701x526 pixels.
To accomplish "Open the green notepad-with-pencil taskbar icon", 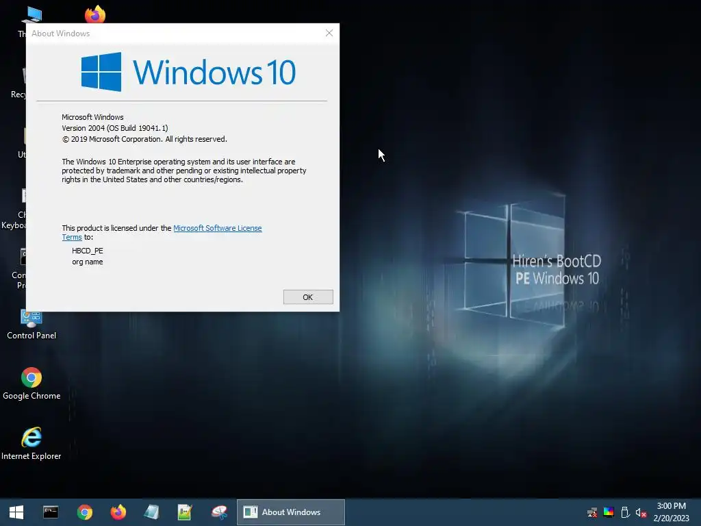I will 185,512.
